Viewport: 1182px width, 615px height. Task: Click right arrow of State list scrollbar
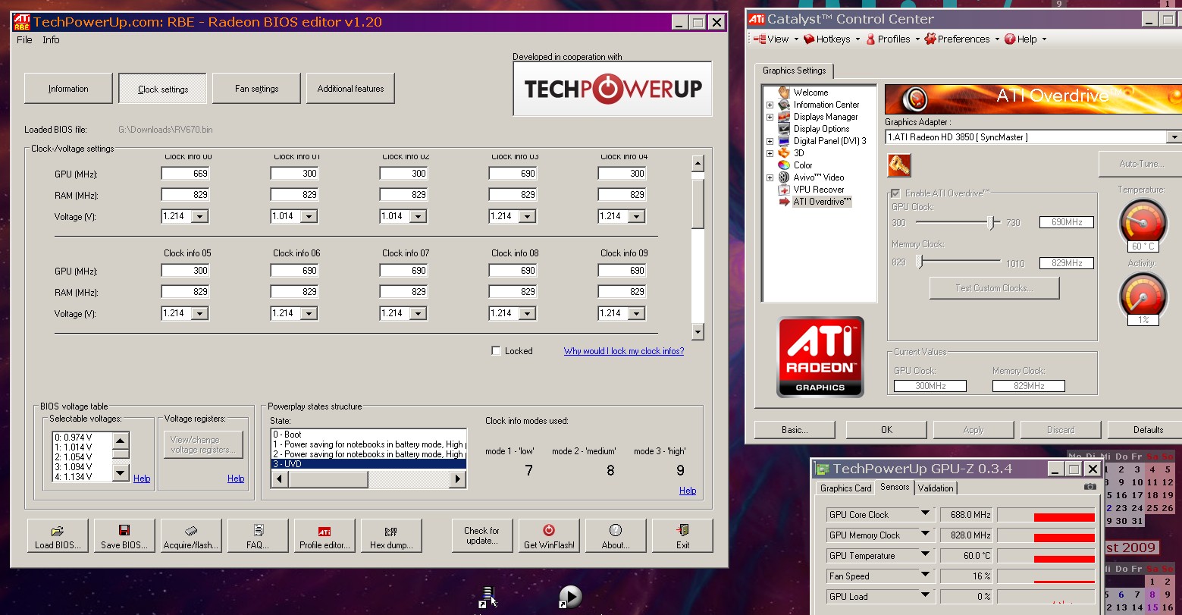tap(457, 479)
